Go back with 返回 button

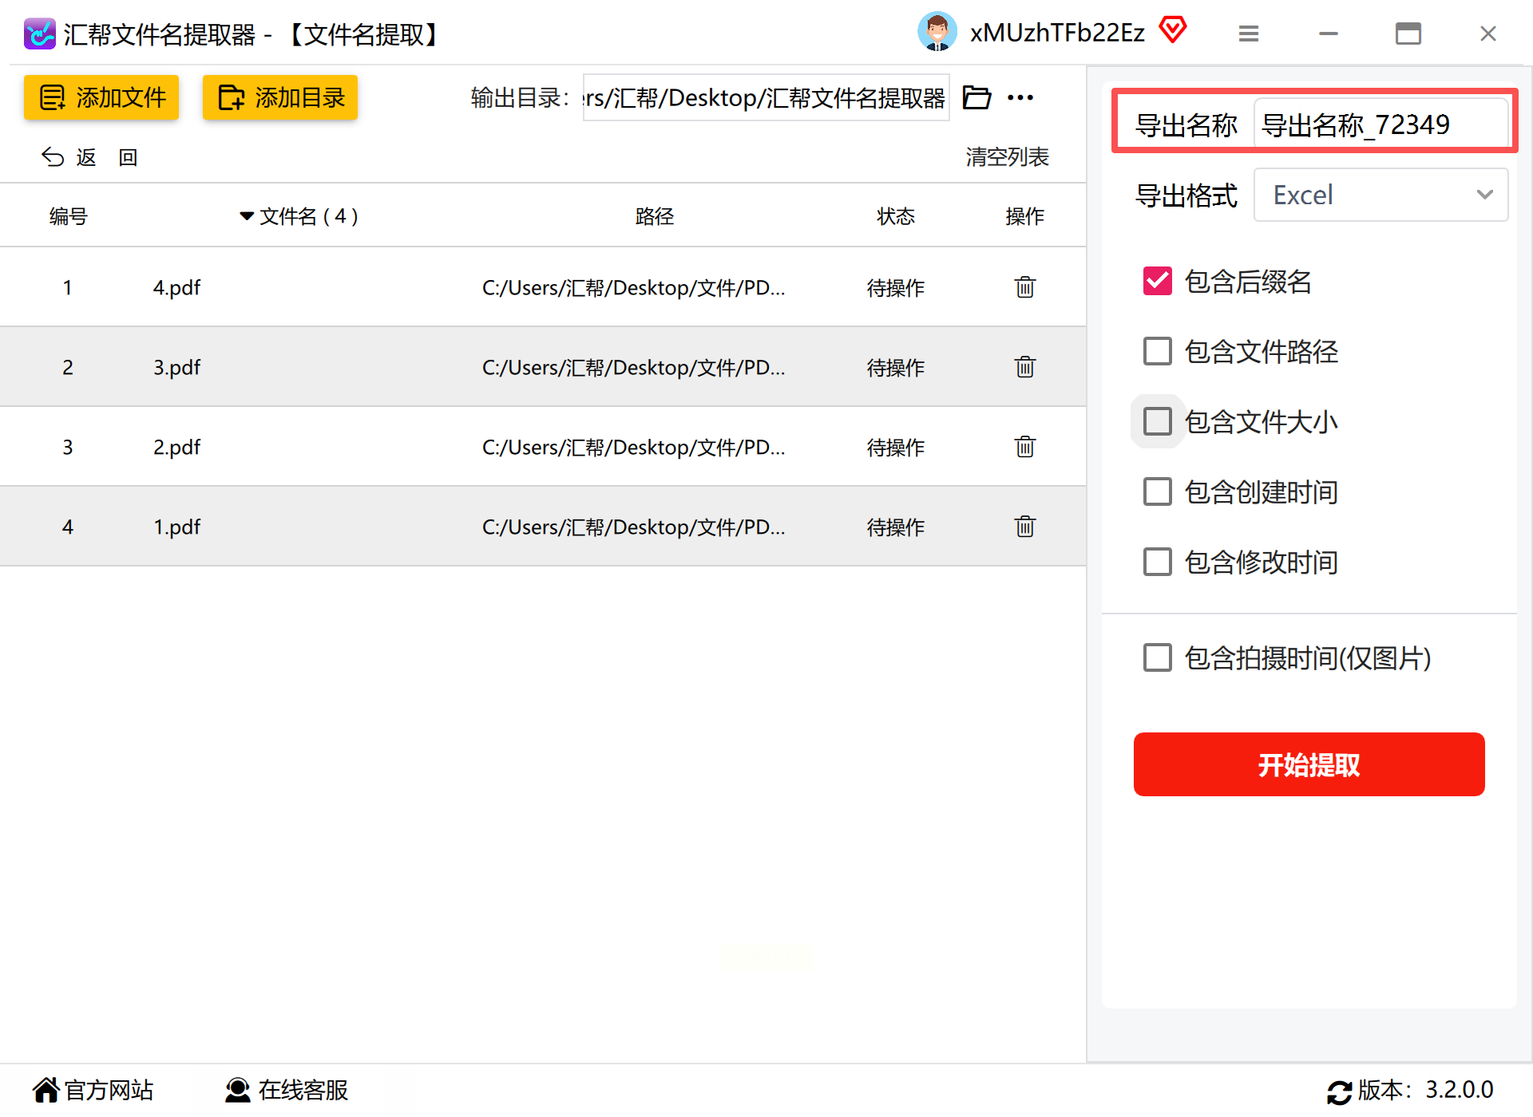pos(89,157)
